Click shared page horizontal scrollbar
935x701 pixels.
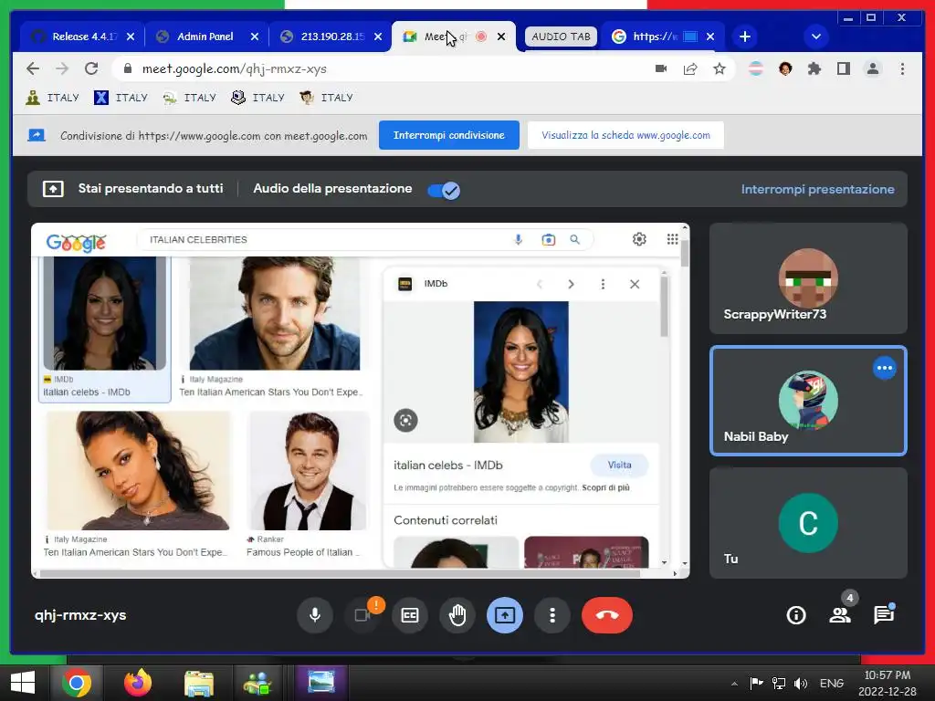pyautogui.click(x=340, y=573)
